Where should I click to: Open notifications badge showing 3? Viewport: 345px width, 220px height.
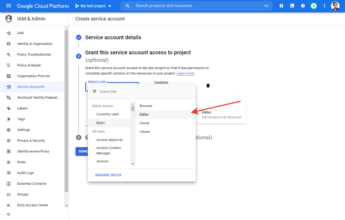314,6
